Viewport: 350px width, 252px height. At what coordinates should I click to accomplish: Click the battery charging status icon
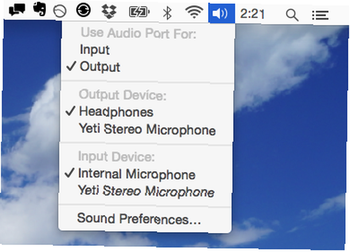pos(139,12)
